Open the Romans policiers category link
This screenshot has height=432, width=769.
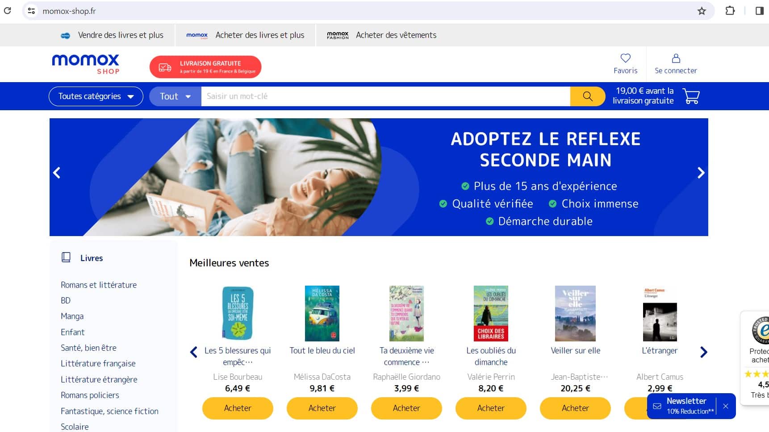[90, 395]
